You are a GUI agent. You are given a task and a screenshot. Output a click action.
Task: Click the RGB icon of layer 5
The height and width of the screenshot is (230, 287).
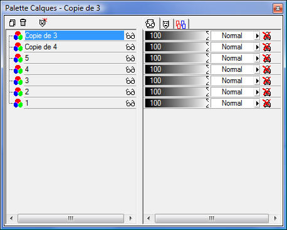pos(18,58)
